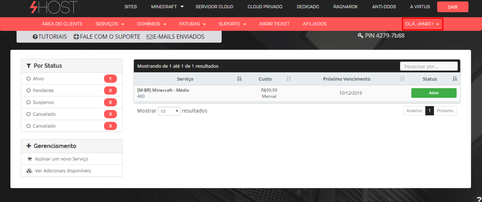Click the Sair logout button

coord(453,7)
